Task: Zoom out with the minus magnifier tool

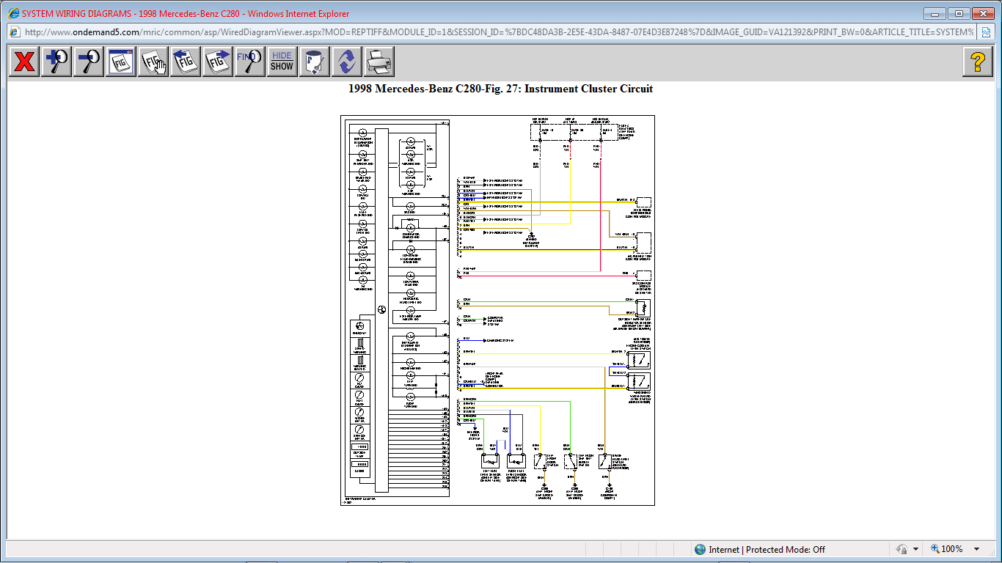Action: (x=89, y=62)
